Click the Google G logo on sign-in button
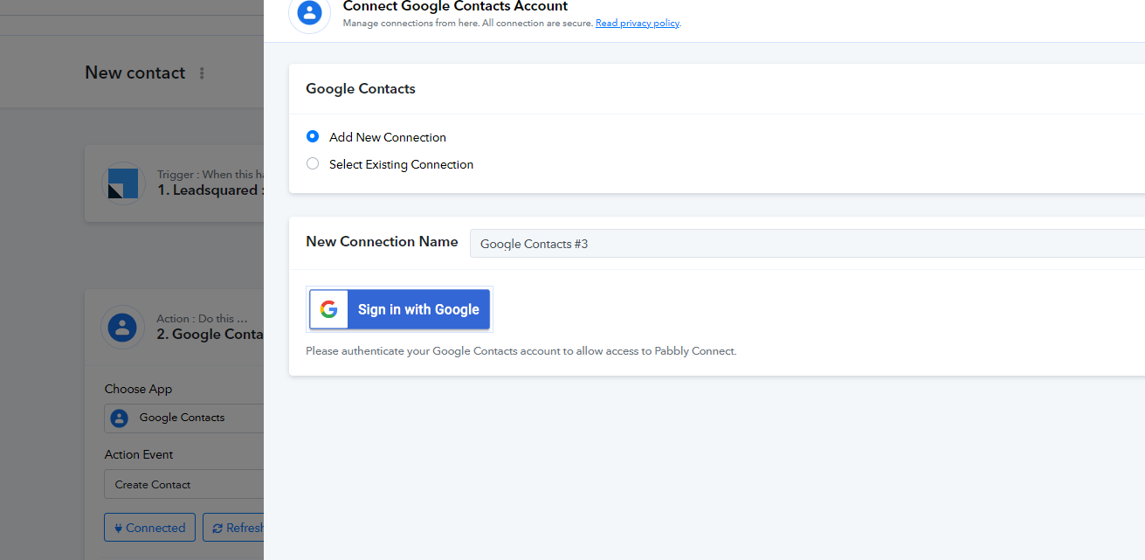The image size is (1145, 560). point(328,309)
